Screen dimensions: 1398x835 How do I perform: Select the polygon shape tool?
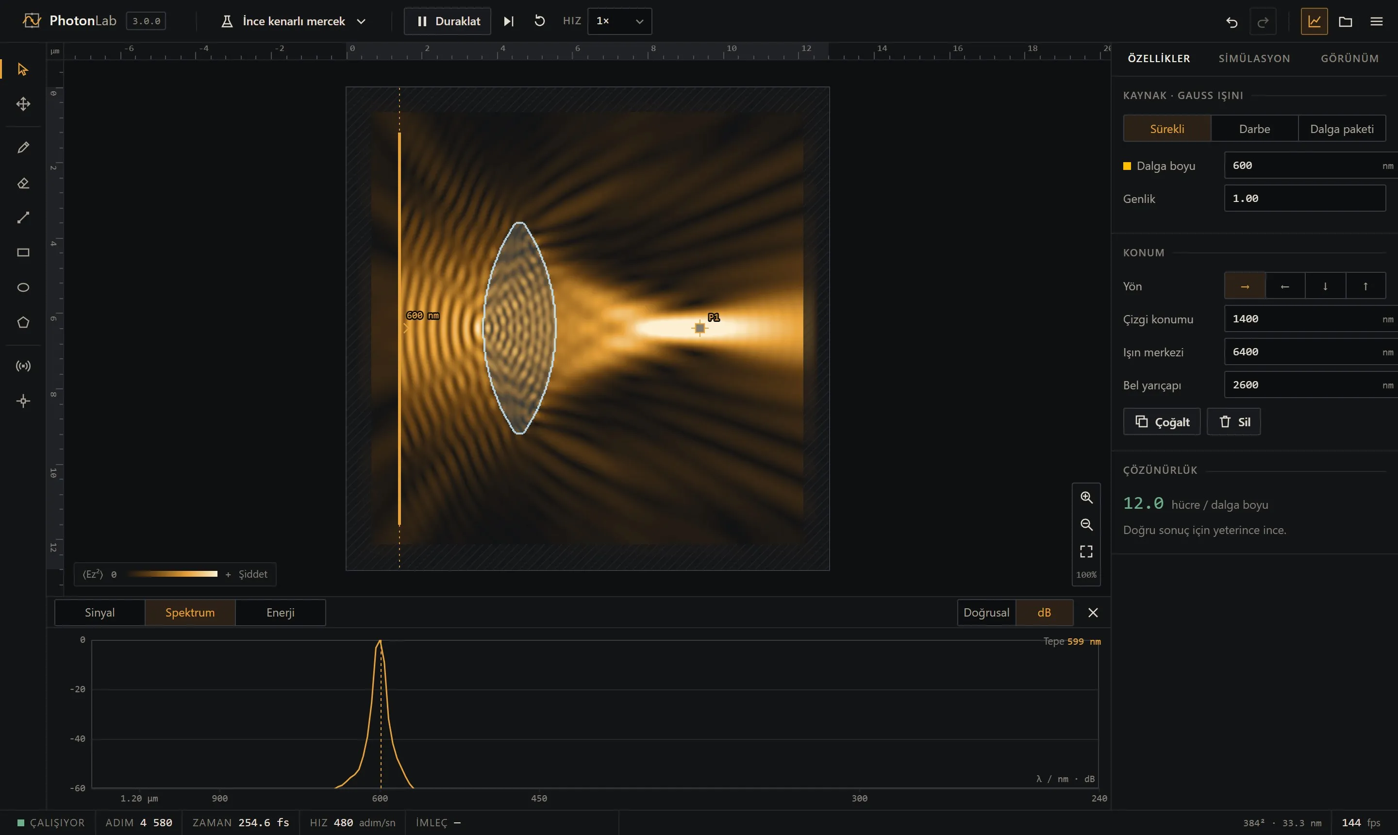pos(23,322)
